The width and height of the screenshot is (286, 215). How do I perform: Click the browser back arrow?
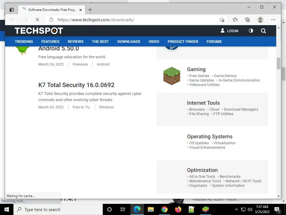[13, 20]
